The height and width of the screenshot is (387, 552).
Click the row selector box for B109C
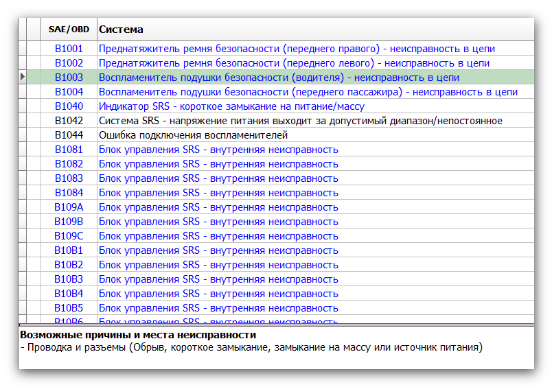click(x=23, y=236)
